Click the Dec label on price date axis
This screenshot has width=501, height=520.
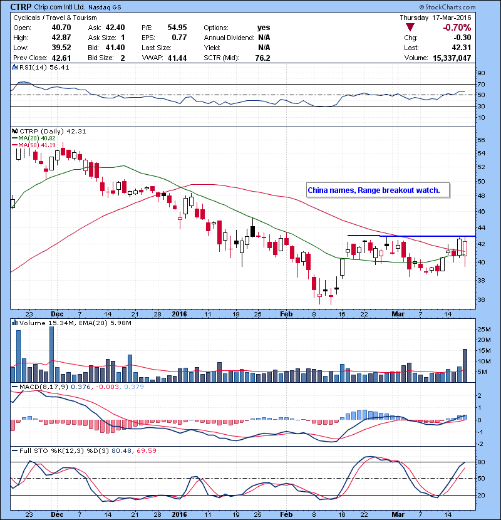[x=57, y=314]
